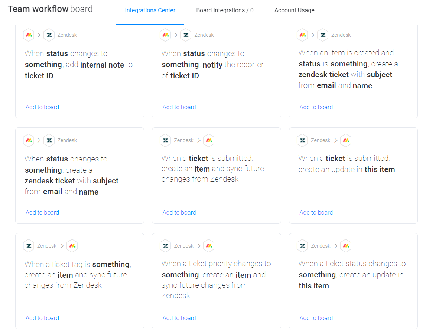Add the 'ticket priority changes' recipe to board
Screen dimensions: 426x333
(179, 318)
